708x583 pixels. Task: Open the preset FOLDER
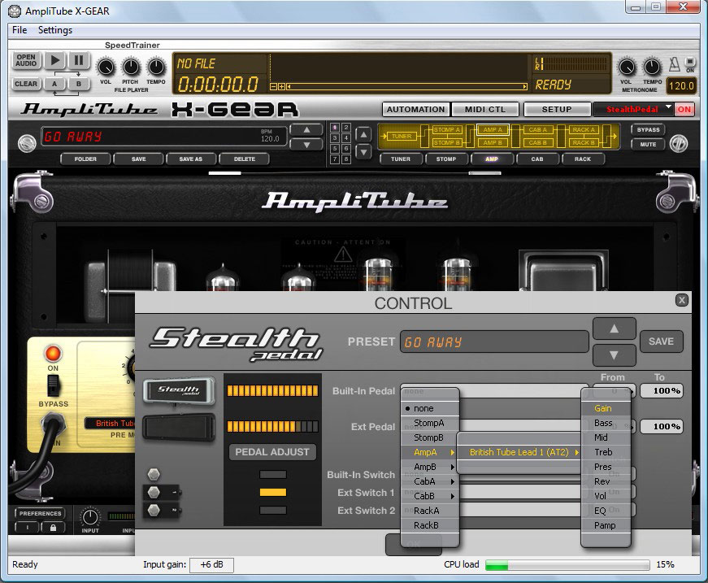click(85, 159)
